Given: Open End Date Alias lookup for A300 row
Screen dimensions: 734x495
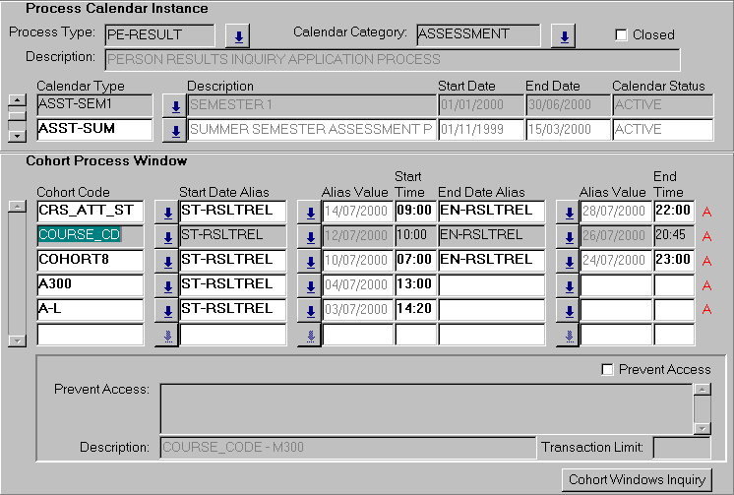Looking at the screenshot, I should pyautogui.click(x=568, y=286).
